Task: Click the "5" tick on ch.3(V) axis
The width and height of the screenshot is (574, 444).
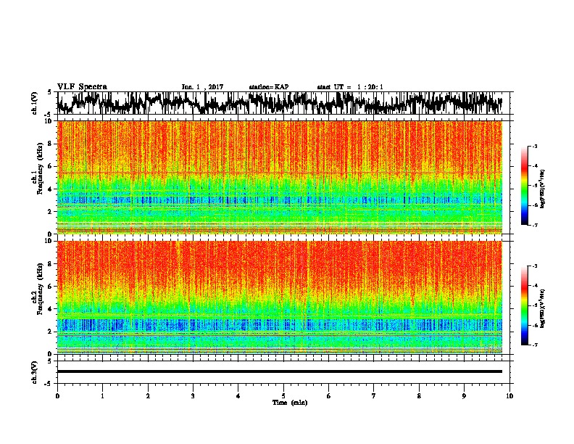Action: [49, 361]
